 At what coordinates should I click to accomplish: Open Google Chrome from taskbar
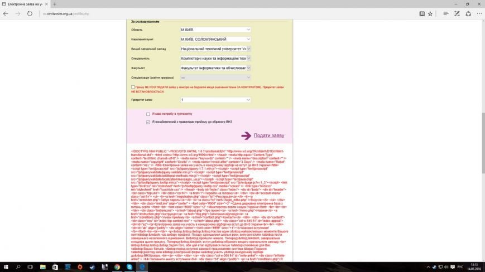[117, 267]
